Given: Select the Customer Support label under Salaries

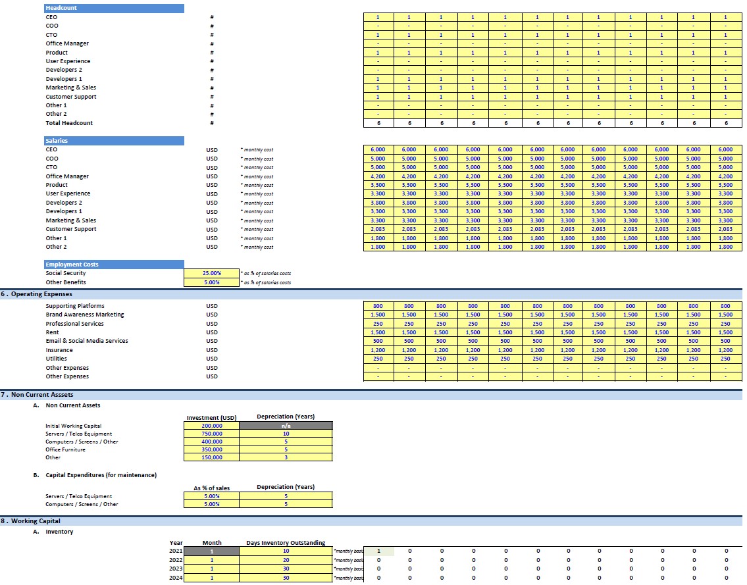Looking at the screenshot, I should coord(71,229).
